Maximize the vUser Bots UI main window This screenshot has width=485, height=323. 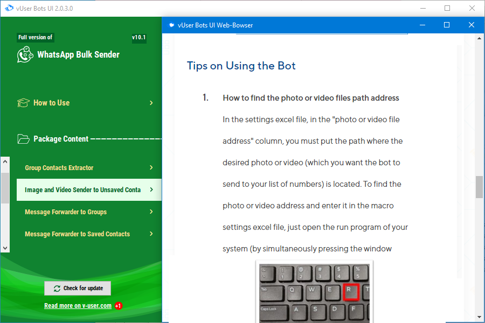447,9
